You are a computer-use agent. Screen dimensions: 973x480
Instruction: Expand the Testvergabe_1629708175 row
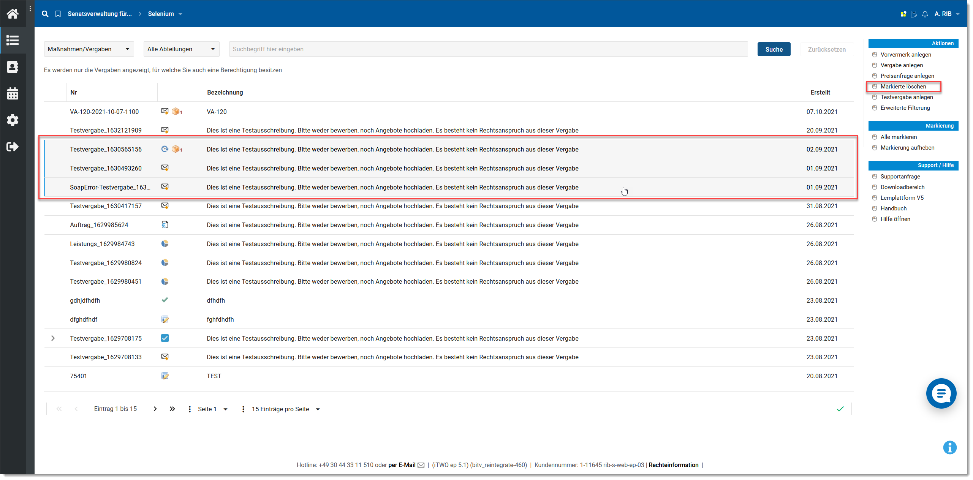[x=53, y=338]
